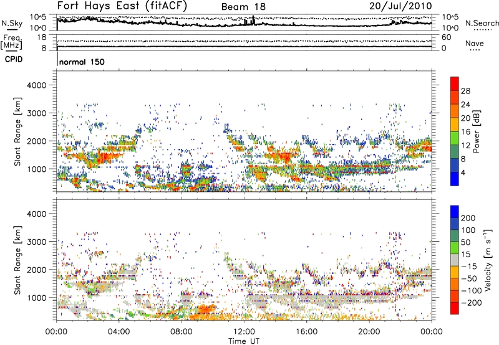Click the "15" label on Velocity colorbar
This screenshot has height=345, width=499.
(x=465, y=255)
